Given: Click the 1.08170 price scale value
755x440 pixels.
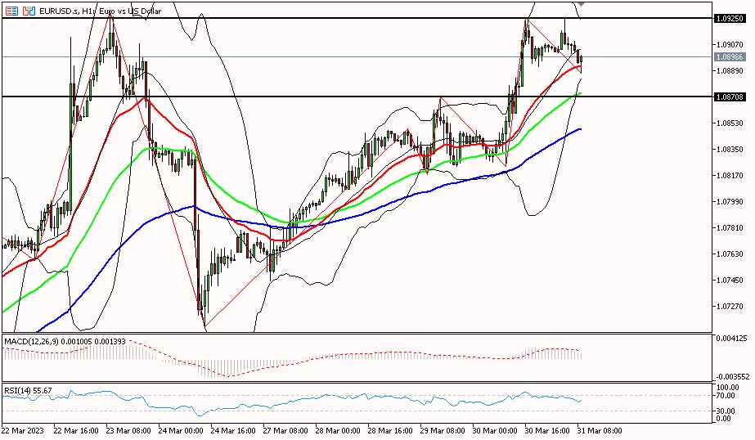Looking at the screenshot, I should (x=730, y=175).
